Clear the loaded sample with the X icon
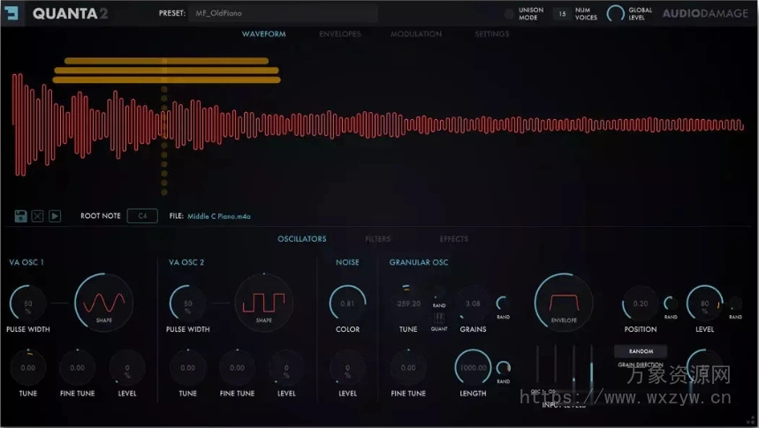The image size is (759, 428). point(37,215)
